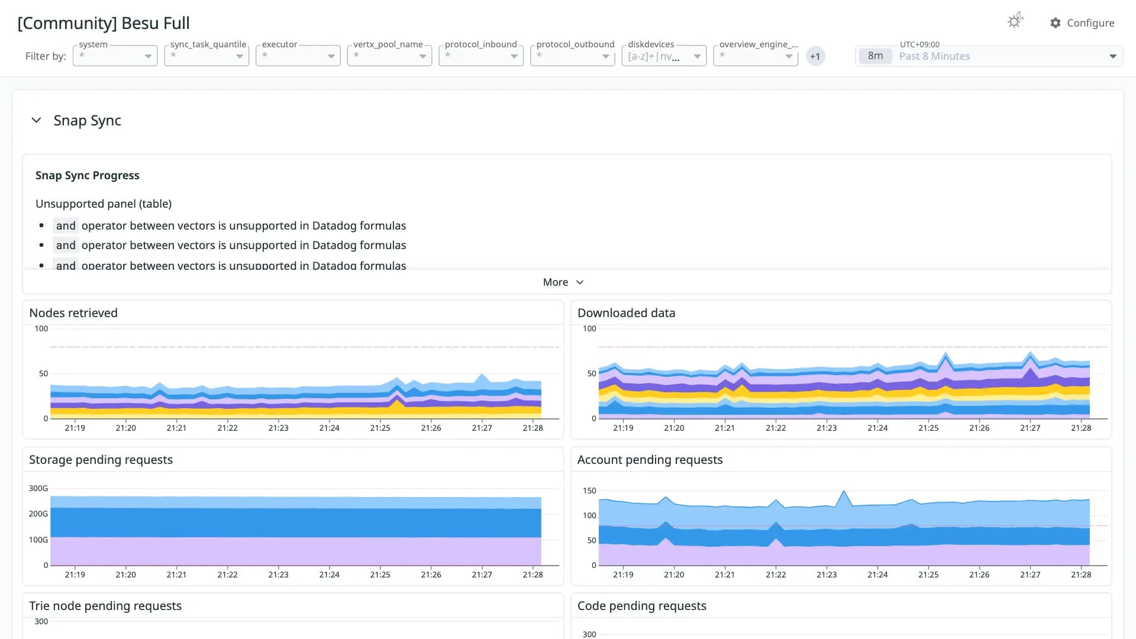Click the Configure gear icon
The height and width of the screenshot is (639, 1136).
pos(1056,23)
